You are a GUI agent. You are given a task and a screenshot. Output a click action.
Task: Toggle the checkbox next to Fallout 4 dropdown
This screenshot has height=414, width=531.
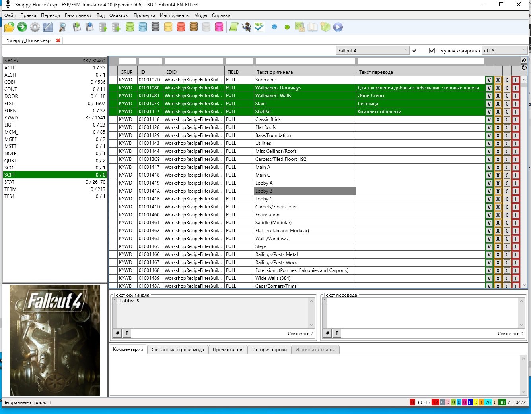point(414,51)
